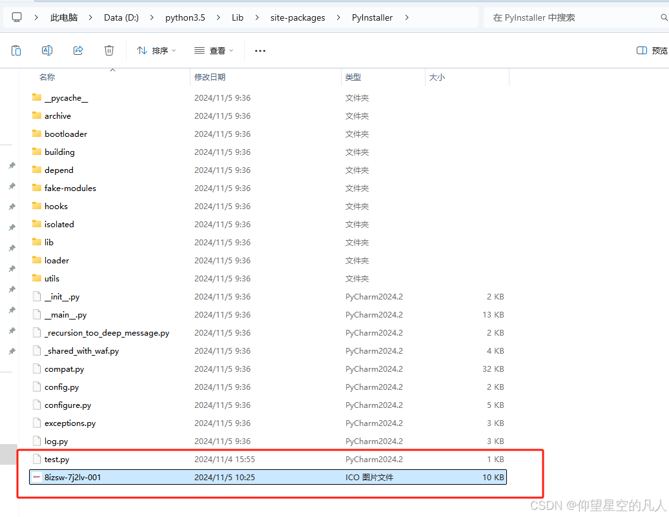Select the test.py file icon

37,459
